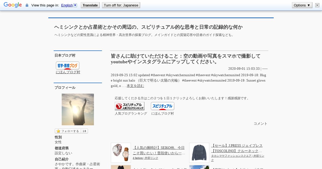Click スピリチュアル人気ブログランキング banner

[130, 106]
